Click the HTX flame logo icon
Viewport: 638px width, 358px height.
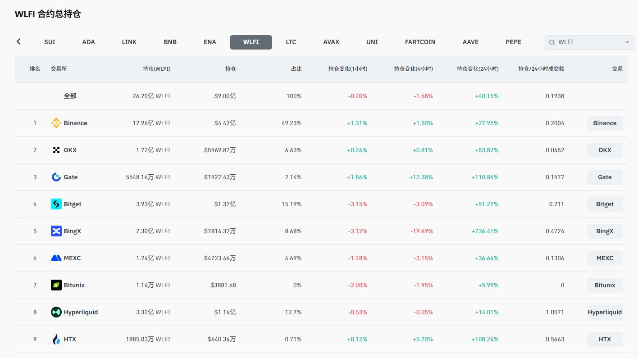coord(56,339)
